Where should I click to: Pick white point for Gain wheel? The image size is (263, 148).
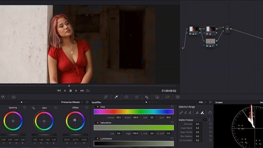[33, 108]
